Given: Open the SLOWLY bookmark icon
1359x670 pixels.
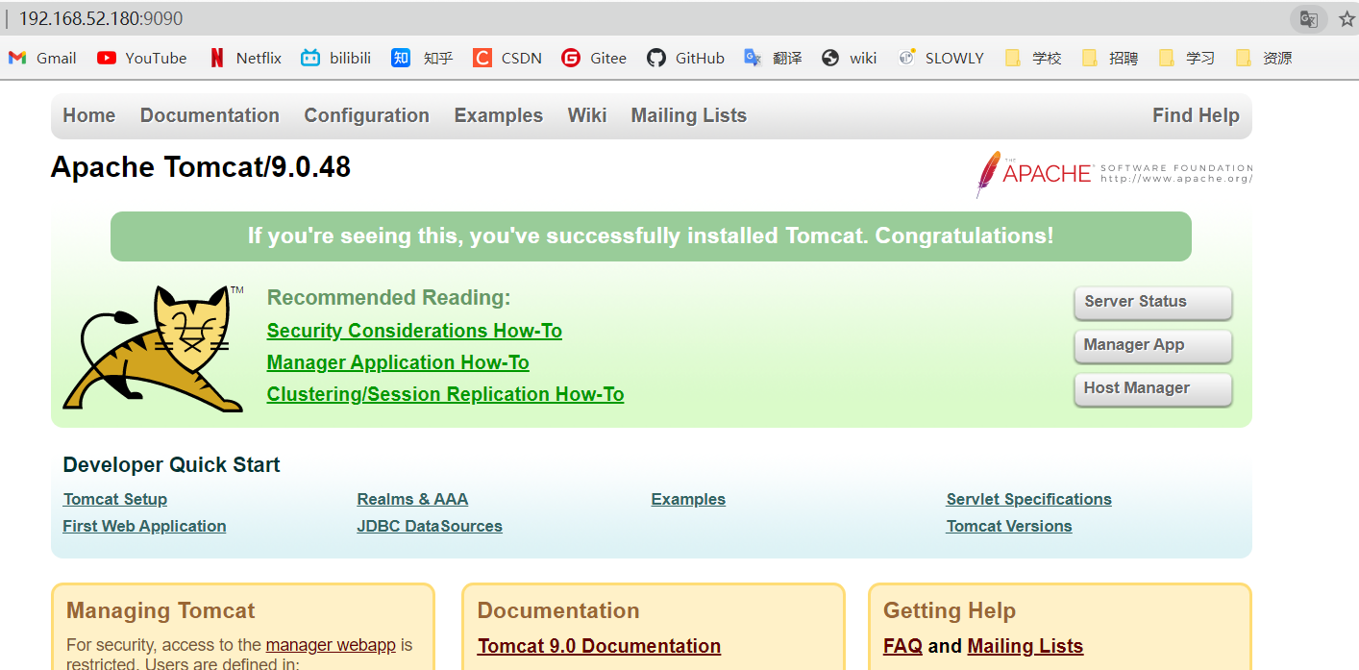Looking at the screenshot, I should click(906, 58).
